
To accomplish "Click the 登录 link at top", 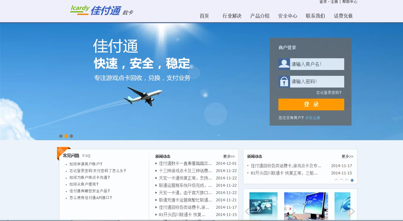I will [x=323, y=1].
